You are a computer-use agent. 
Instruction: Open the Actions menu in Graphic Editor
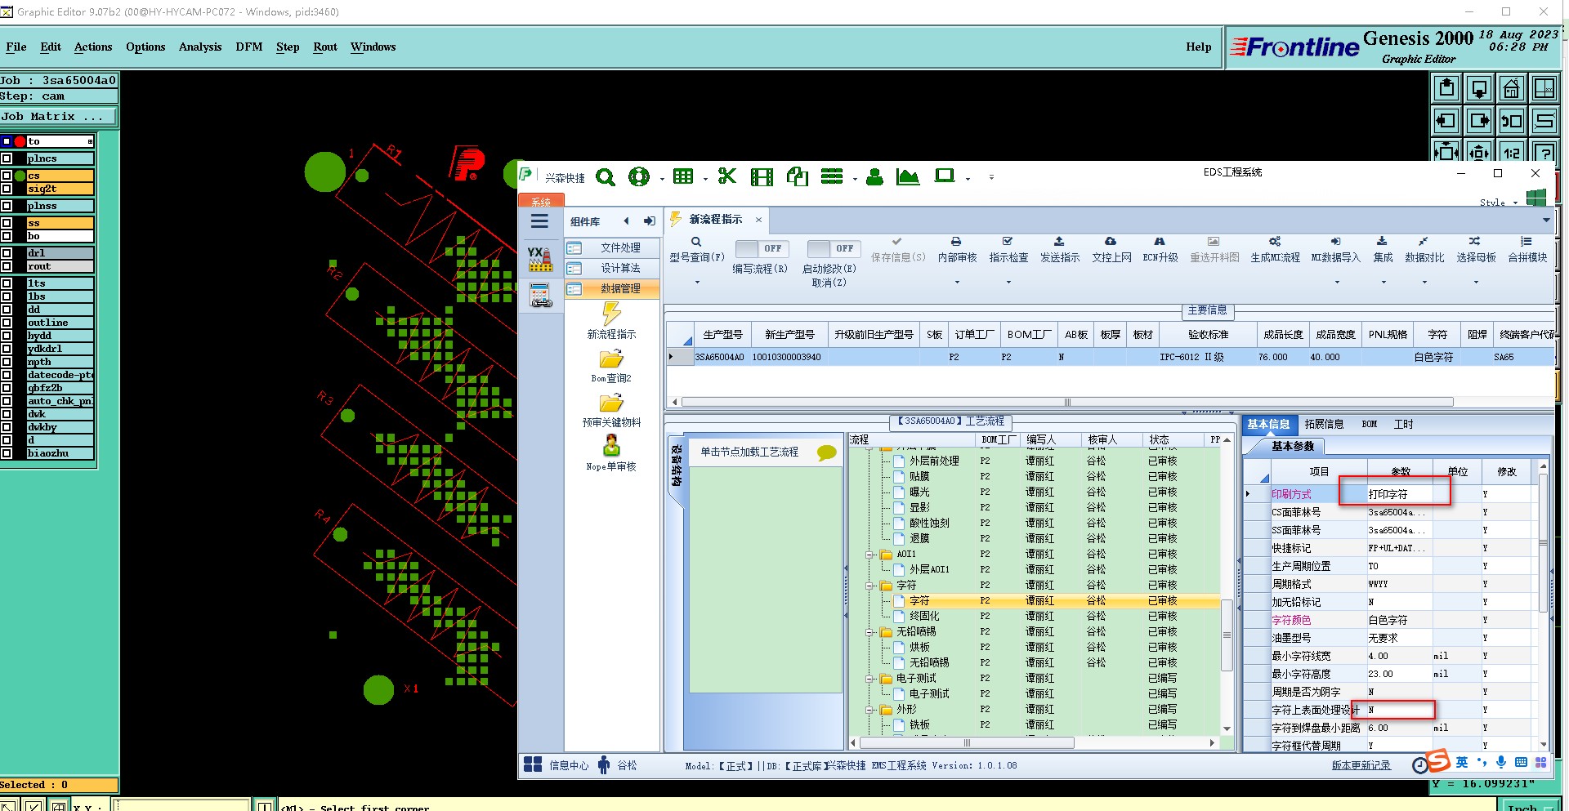tap(93, 47)
